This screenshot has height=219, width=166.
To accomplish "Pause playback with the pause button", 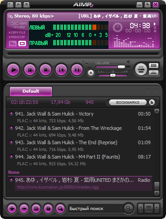I will (x=30, y=70).
